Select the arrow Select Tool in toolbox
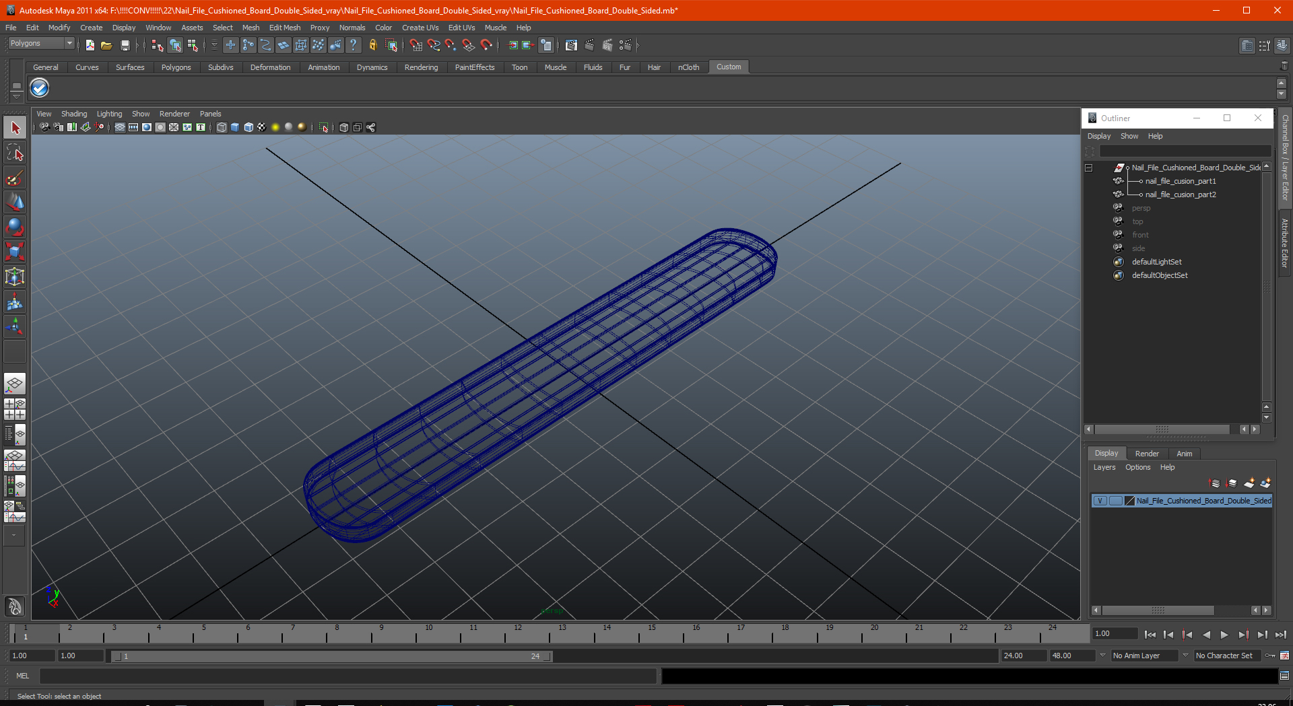The image size is (1293, 706). 15,128
